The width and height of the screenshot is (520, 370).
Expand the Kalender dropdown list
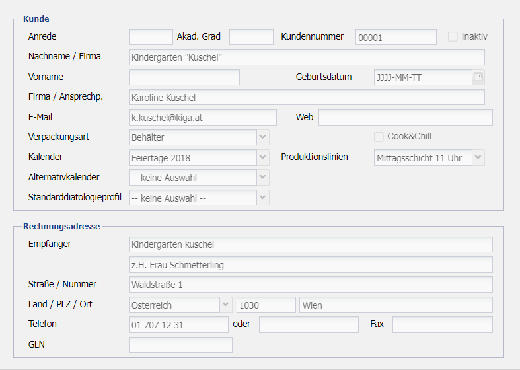point(263,157)
